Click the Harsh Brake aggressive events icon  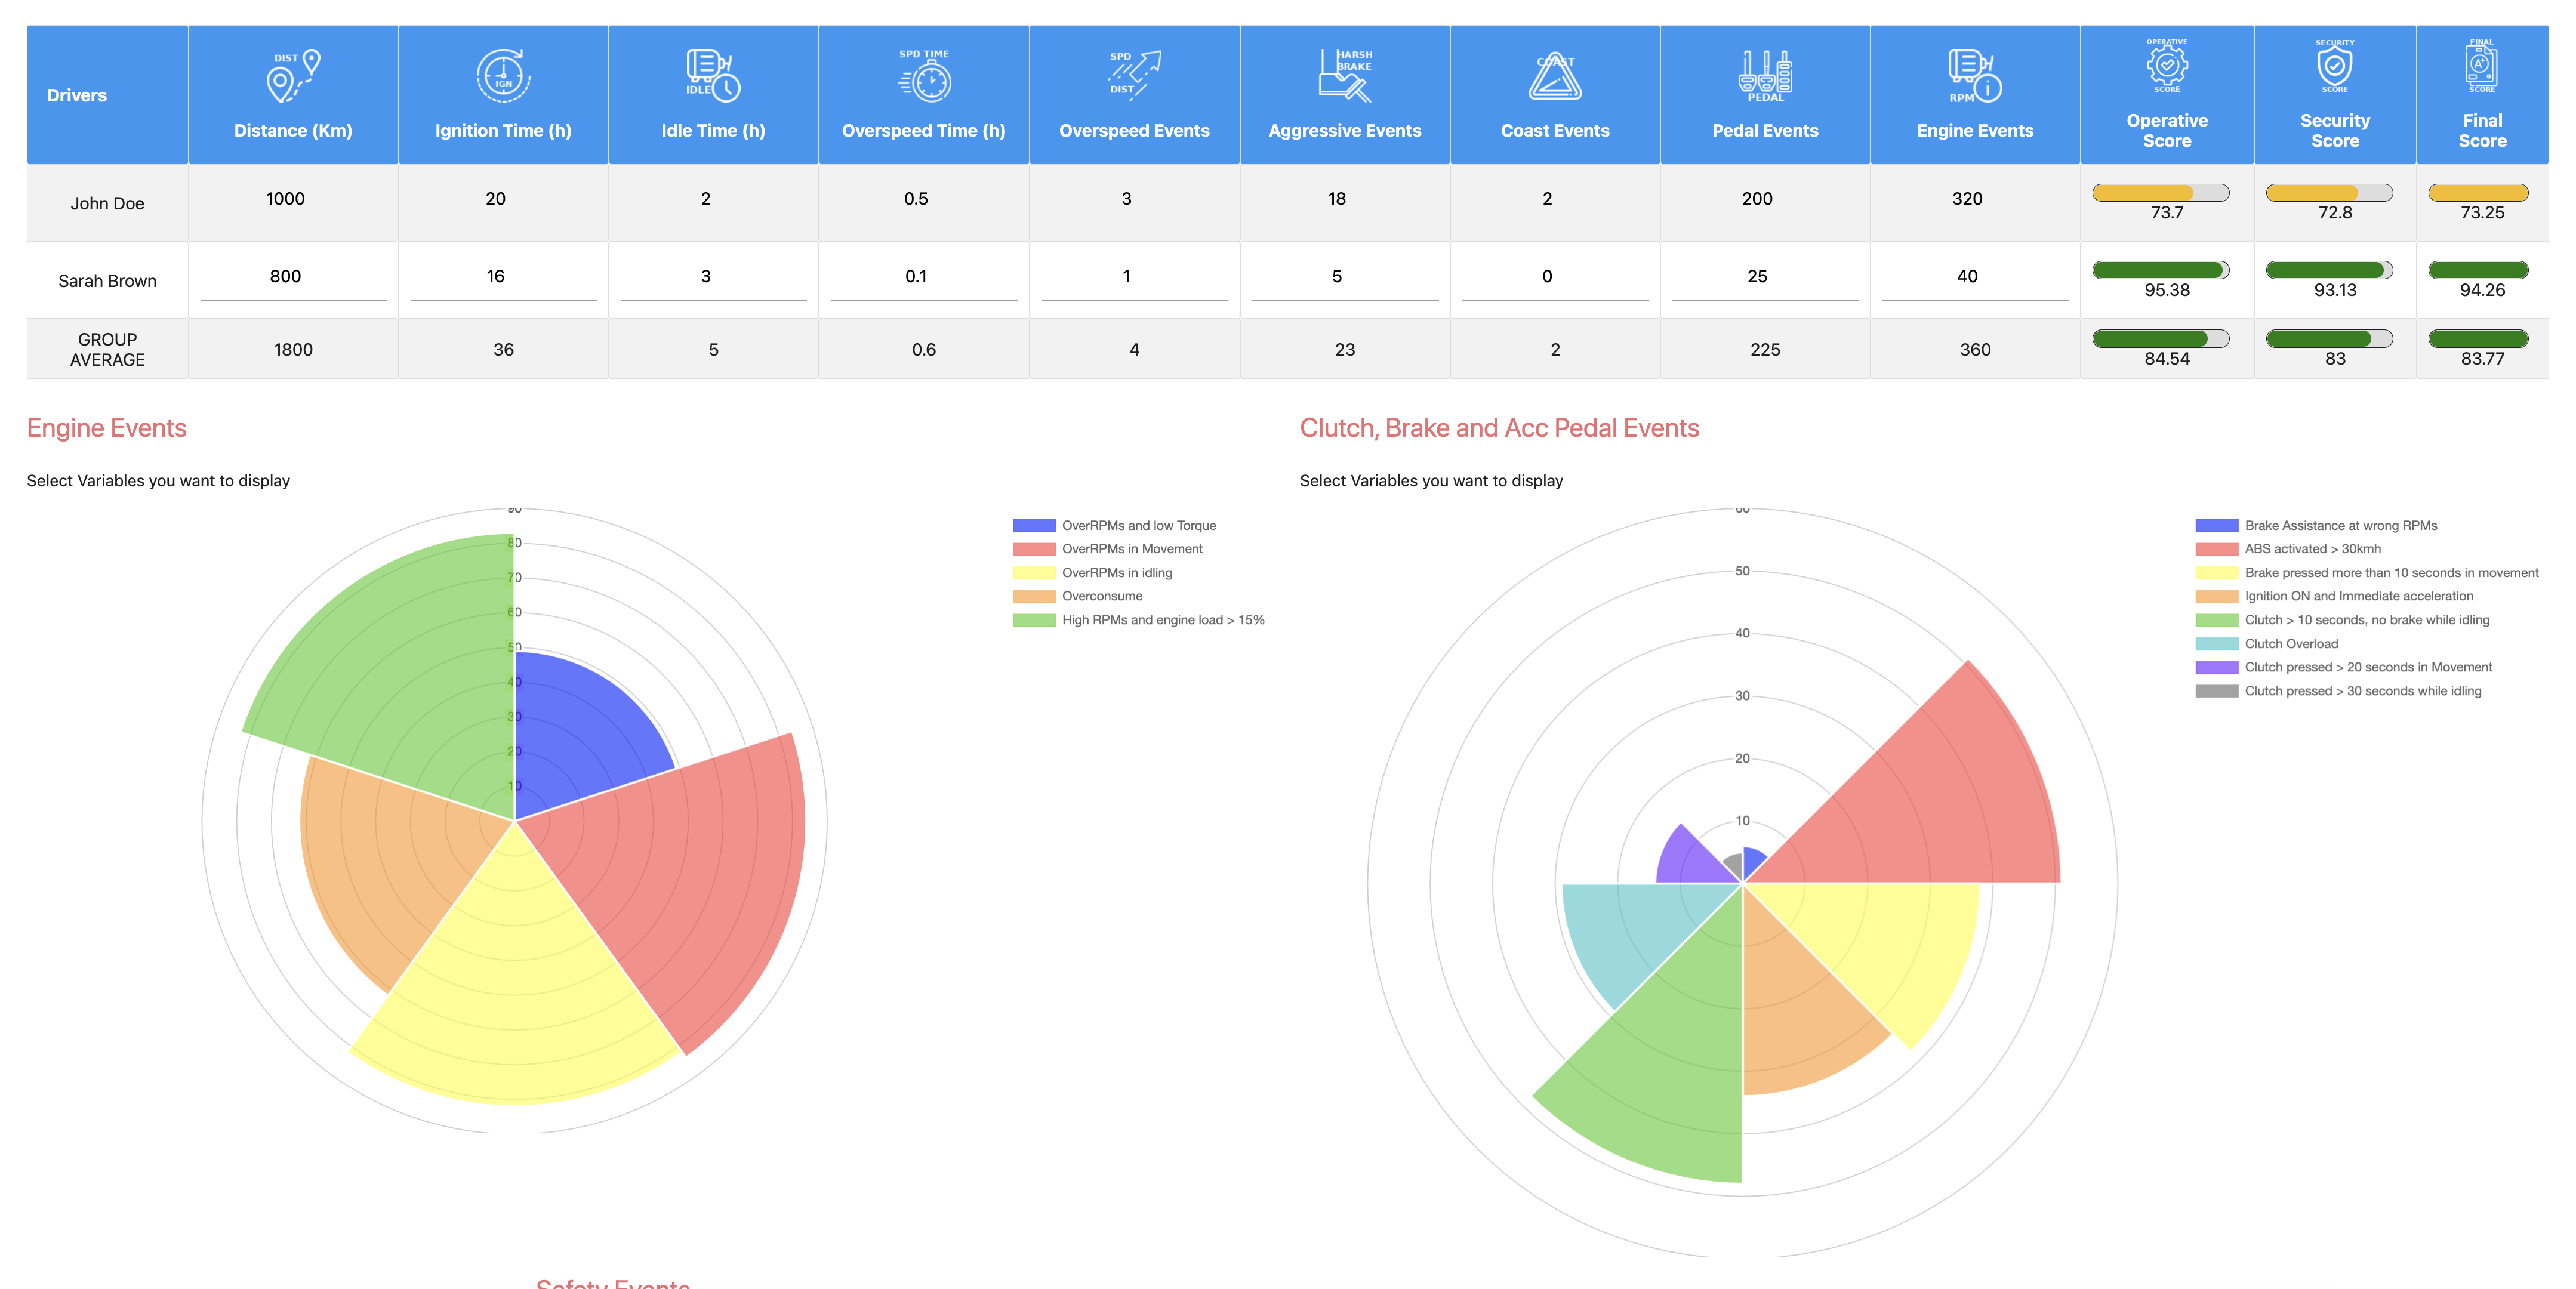tap(1345, 76)
